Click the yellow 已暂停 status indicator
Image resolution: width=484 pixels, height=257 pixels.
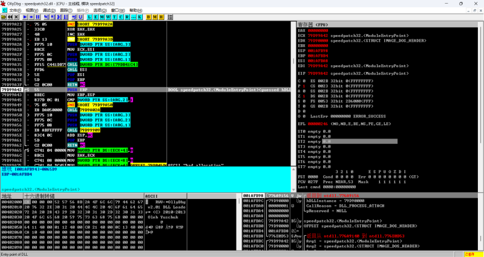click(x=473, y=254)
